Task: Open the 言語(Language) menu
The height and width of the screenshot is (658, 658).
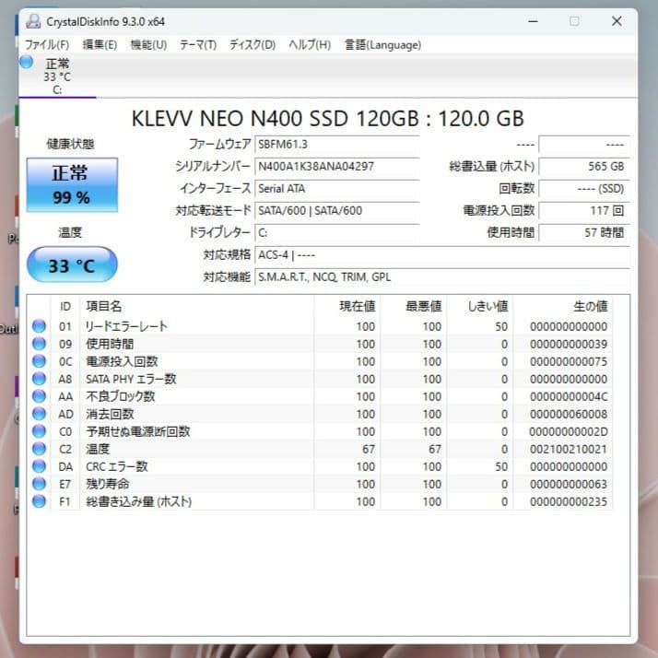Action: pos(382,44)
